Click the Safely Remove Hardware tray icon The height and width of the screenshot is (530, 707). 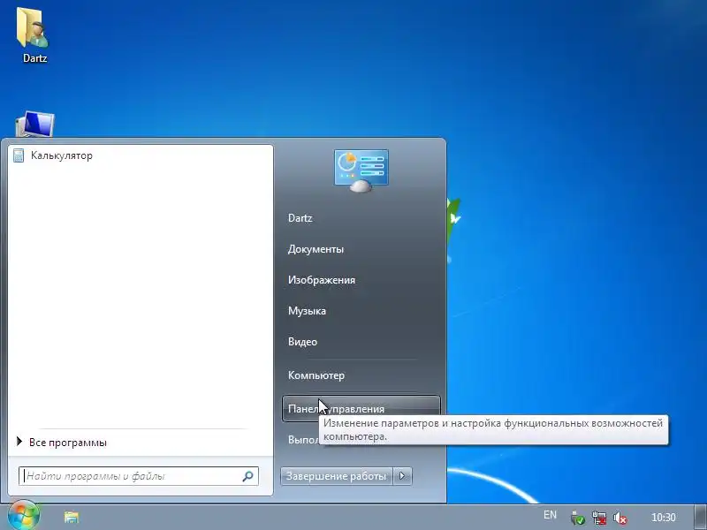tap(578, 519)
